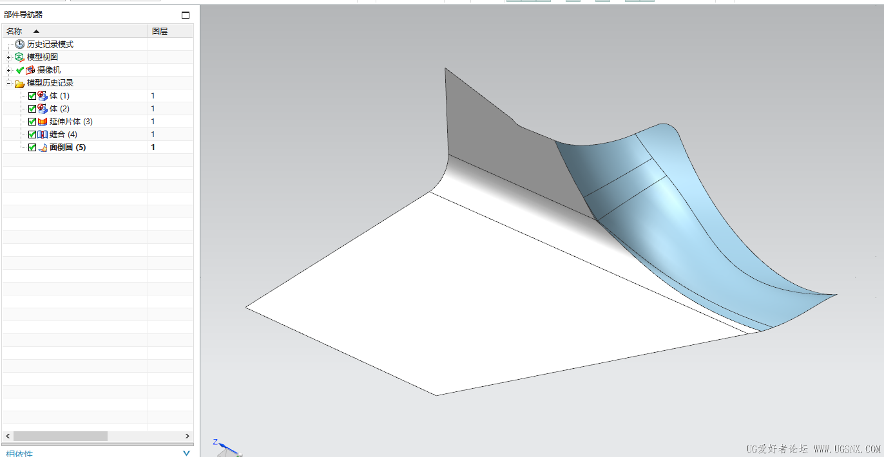Disable the 体 (2) feature checkbox
Screen dimensions: 884x457
coord(32,108)
